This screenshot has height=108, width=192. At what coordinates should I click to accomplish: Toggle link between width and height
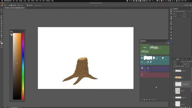coord(182,14)
